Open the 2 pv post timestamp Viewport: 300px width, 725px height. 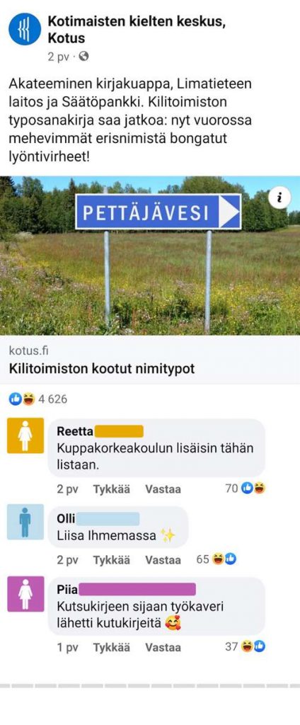point(58,57)
